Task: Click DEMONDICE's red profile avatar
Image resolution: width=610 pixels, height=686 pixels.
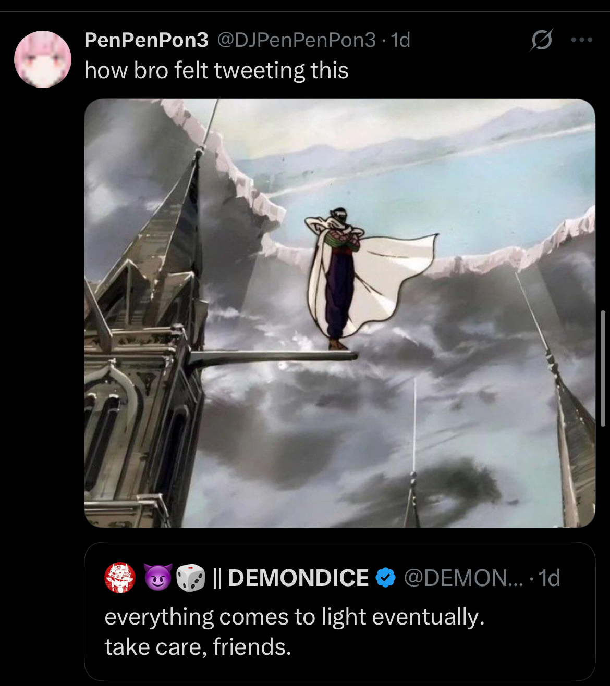Action: [x=120, y=578]
